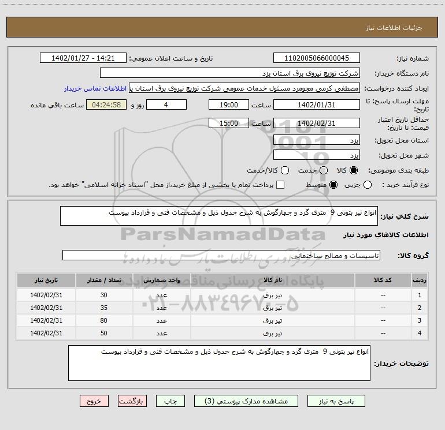The height and width of the screenshot is (430, 445).
Task: Select the متوسط purchase type radio
Action: (x=333, y=185)
